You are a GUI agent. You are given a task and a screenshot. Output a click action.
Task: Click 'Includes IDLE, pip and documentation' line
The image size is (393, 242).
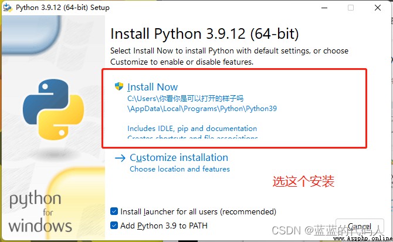(x=192, y=129)
